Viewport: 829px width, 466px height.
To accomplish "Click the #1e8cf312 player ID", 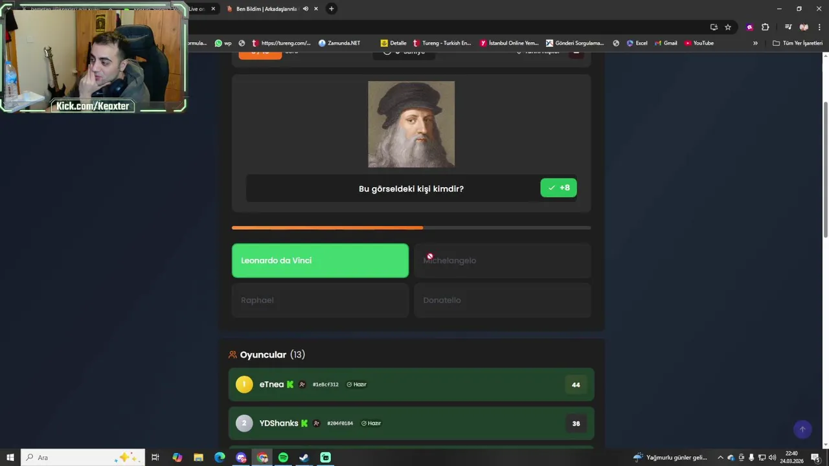I will pos(325,384).
